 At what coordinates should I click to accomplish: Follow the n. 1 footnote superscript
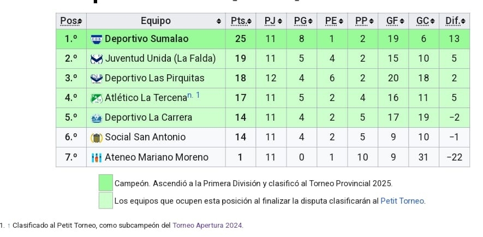tap(194, 96)
